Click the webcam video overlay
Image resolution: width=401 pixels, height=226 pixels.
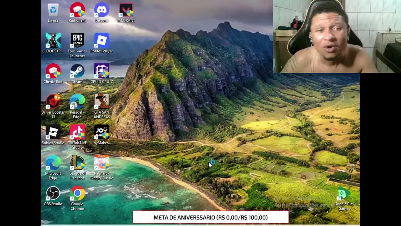coord(337,36)
